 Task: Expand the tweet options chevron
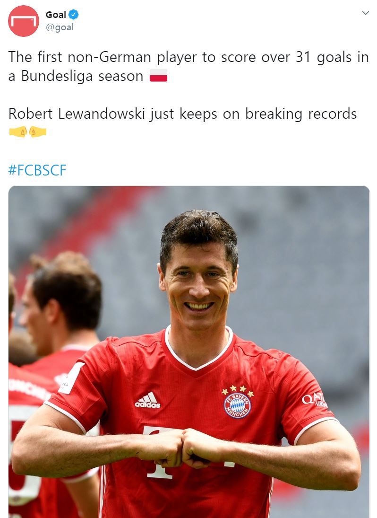[x=366, y=13]
